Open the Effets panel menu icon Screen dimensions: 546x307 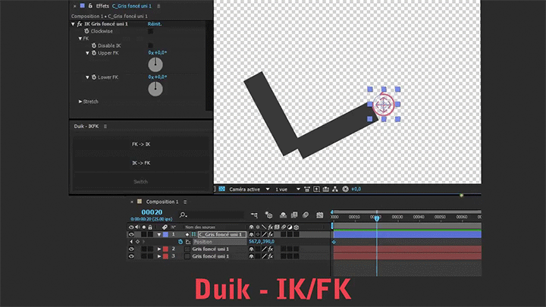click(158, 6)
